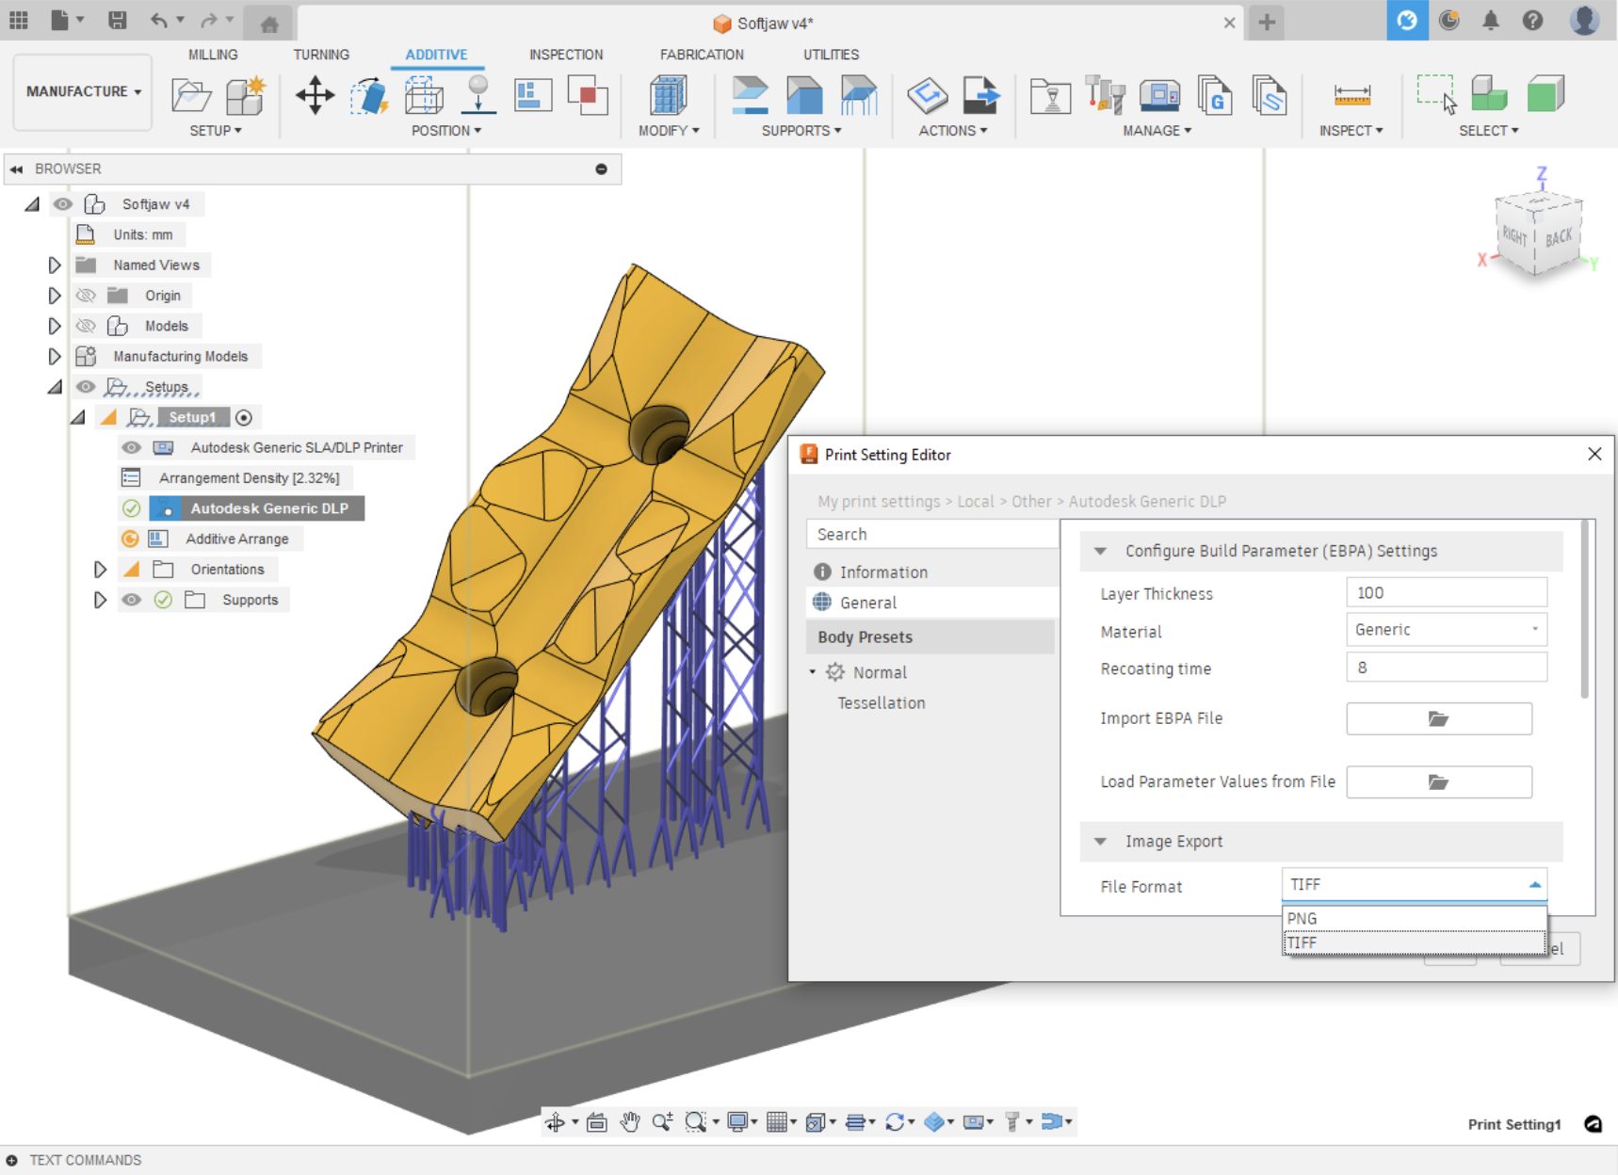Click the Save icon in top bar

pyautogui.click(x=118, y=21)
